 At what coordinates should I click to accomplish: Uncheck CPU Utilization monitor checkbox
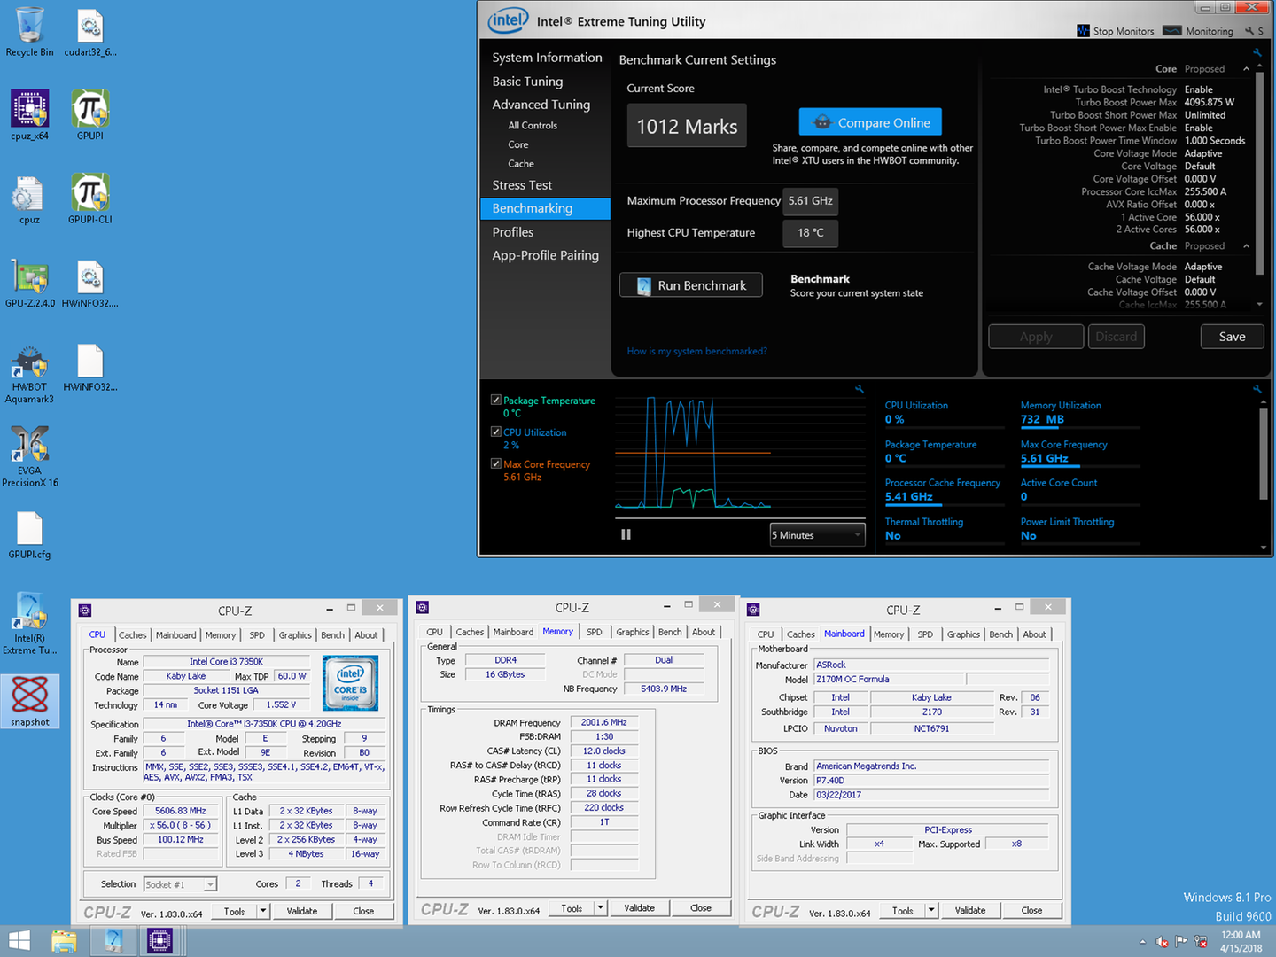click(496, 432)
